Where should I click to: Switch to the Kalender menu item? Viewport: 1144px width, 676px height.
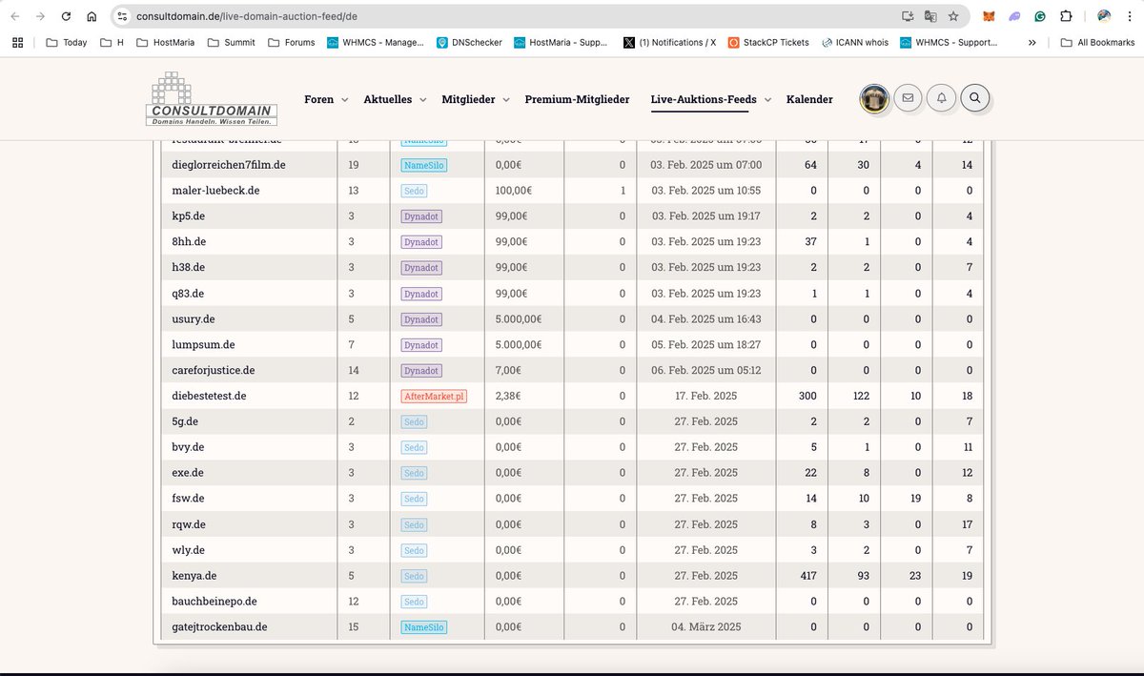click(x=809, y=98)
